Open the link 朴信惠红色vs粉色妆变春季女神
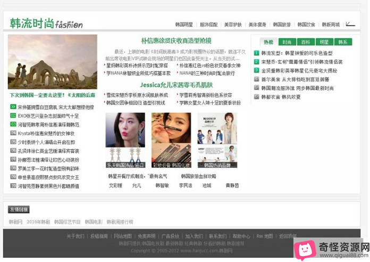 coord(210,65)
